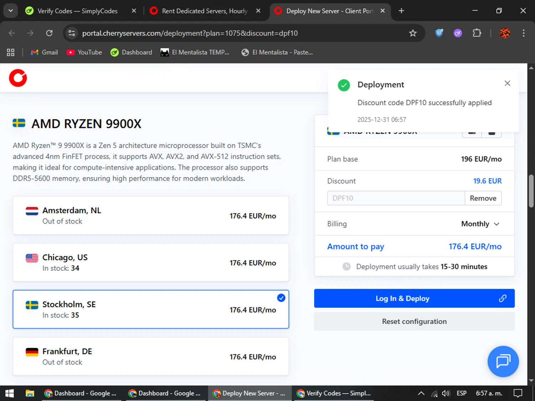Click the green success checkmark icon
The width and height of the screenshot is (535, 401).
coord(344,85)
